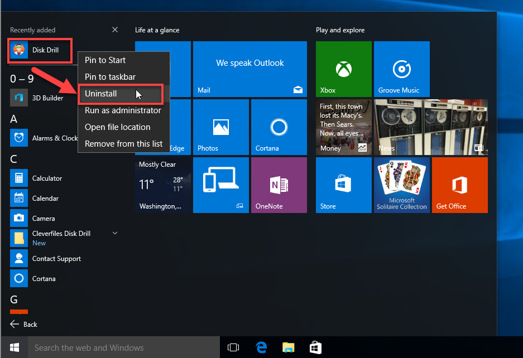Image resolution: width=523 pixels, height=358 pixels.
Task: Open the Photos tile
Action: tap(220, 127)
